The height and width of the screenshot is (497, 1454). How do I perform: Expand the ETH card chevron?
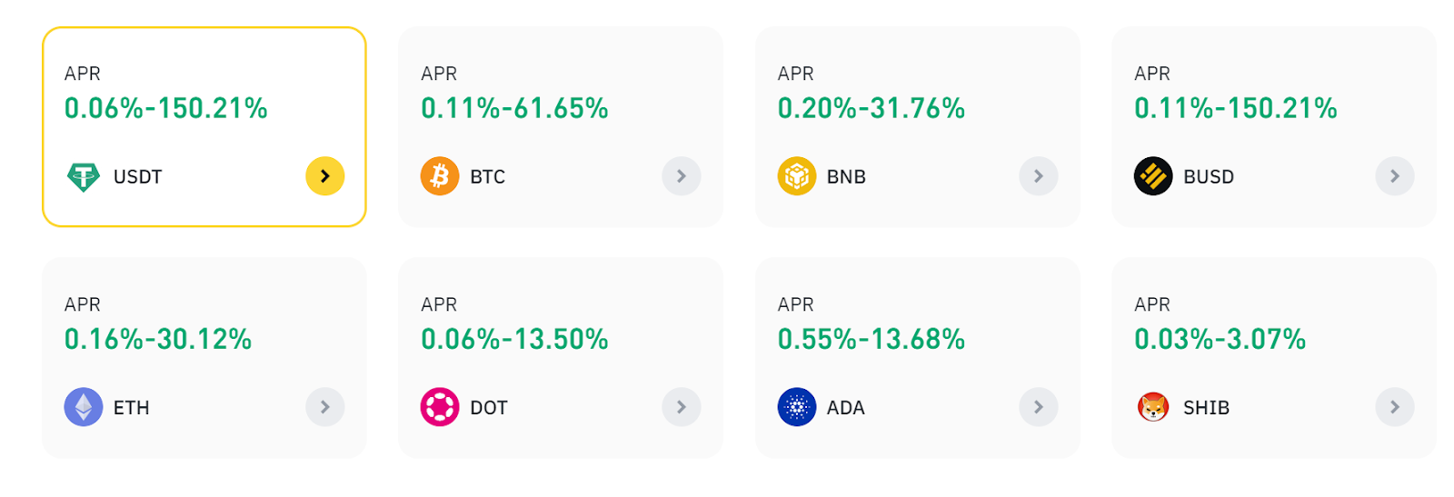point(324,407)
